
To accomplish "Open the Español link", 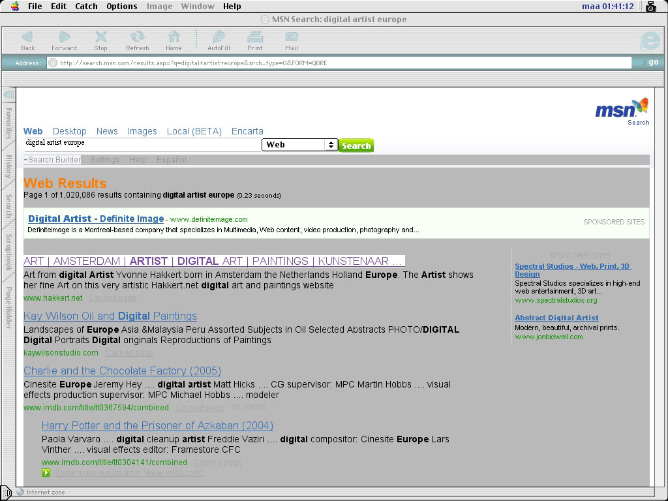I will (172, 160).
